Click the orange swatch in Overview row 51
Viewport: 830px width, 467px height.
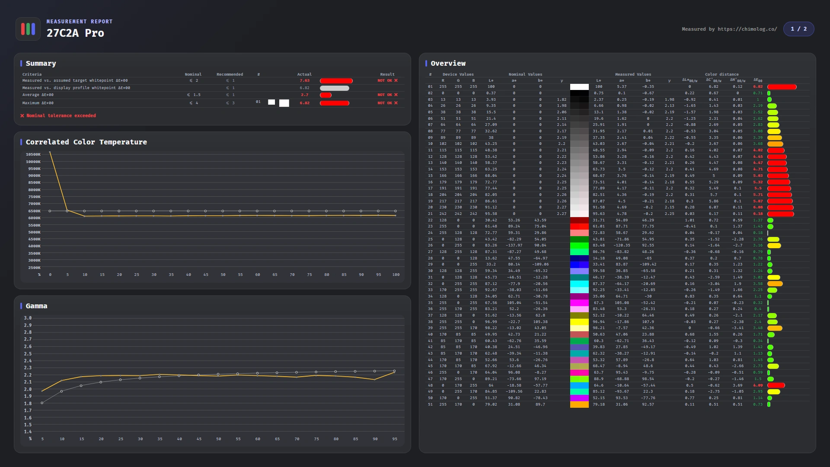coord(579,405)
